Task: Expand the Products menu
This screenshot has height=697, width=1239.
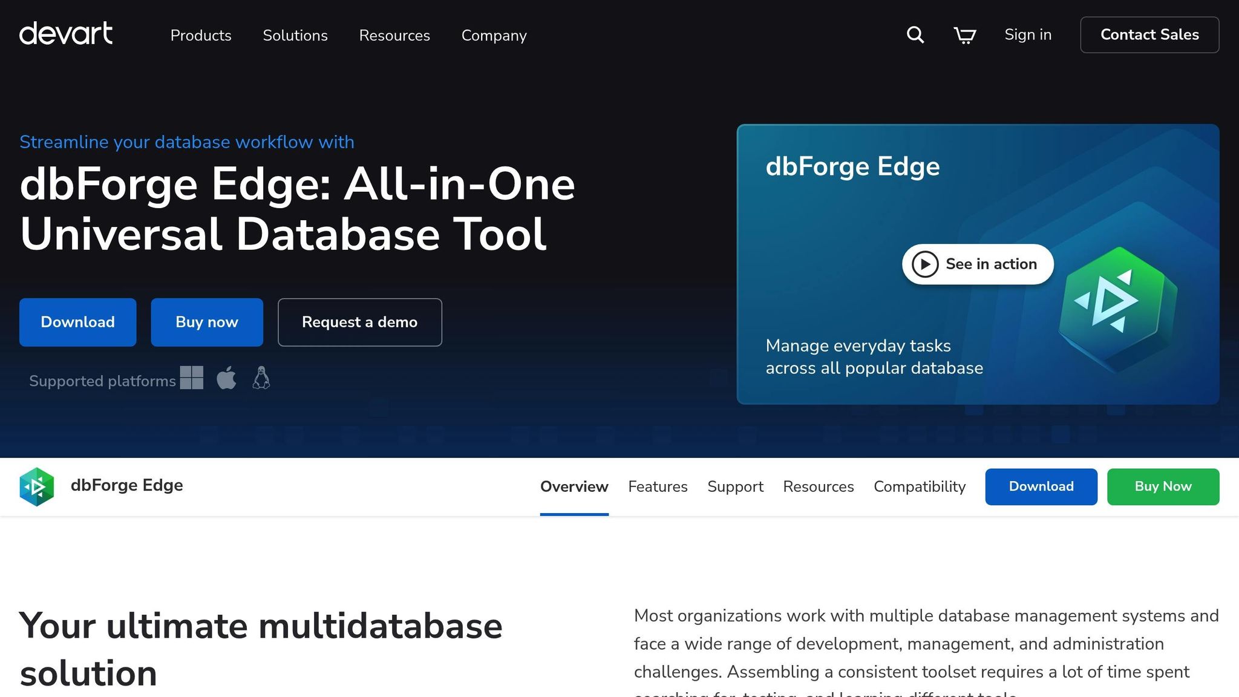Action: (x=201, y=35)
